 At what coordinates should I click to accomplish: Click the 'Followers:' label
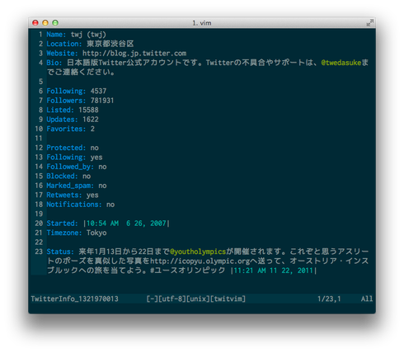click(x=66, y=101)
